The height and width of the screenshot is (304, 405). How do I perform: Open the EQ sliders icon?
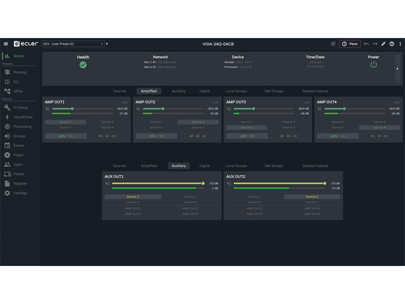tap(7, 82)
